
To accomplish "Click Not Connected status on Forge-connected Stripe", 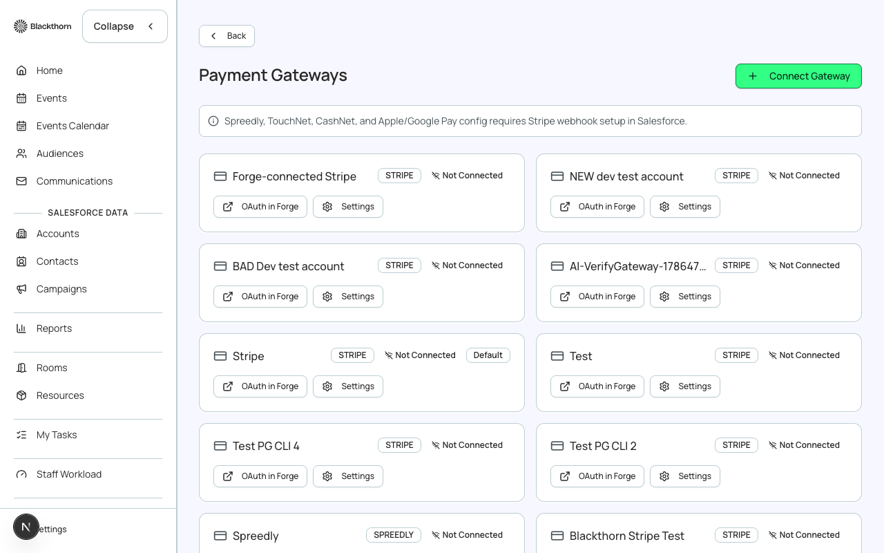I will (x=467, y=176).
